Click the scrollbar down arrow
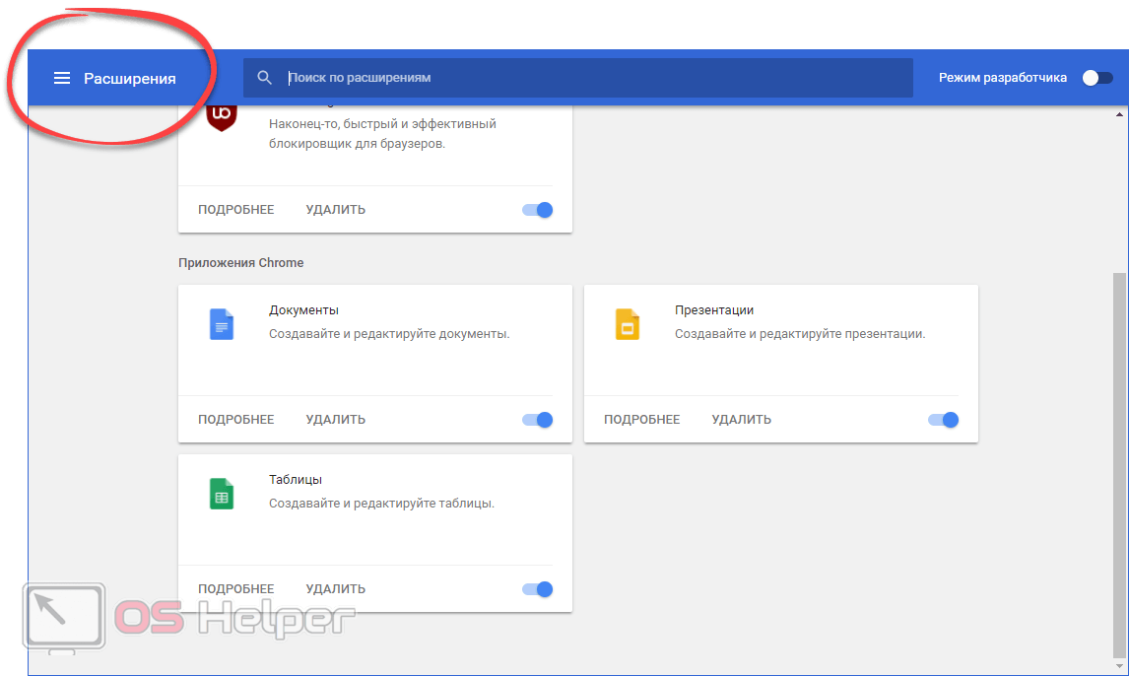The width and height of the screenshot is (1129, 676). click(1119, 667)
